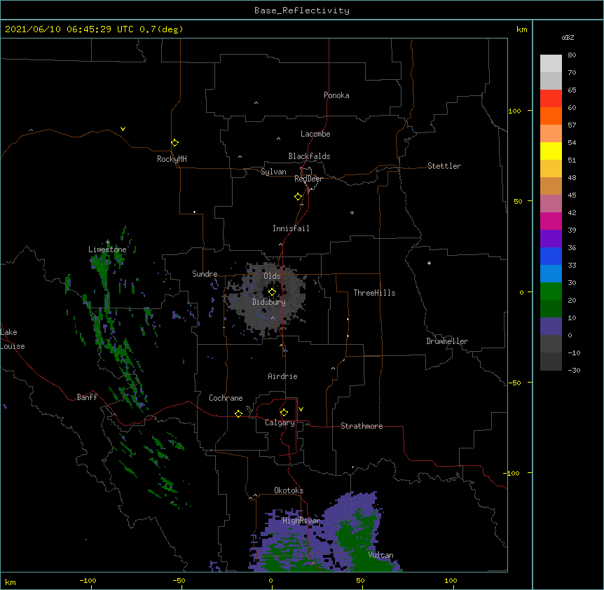This screenshot has height=590, width=604.
Task: Click the Okotoks city label
Action: [x=289, y=490]
